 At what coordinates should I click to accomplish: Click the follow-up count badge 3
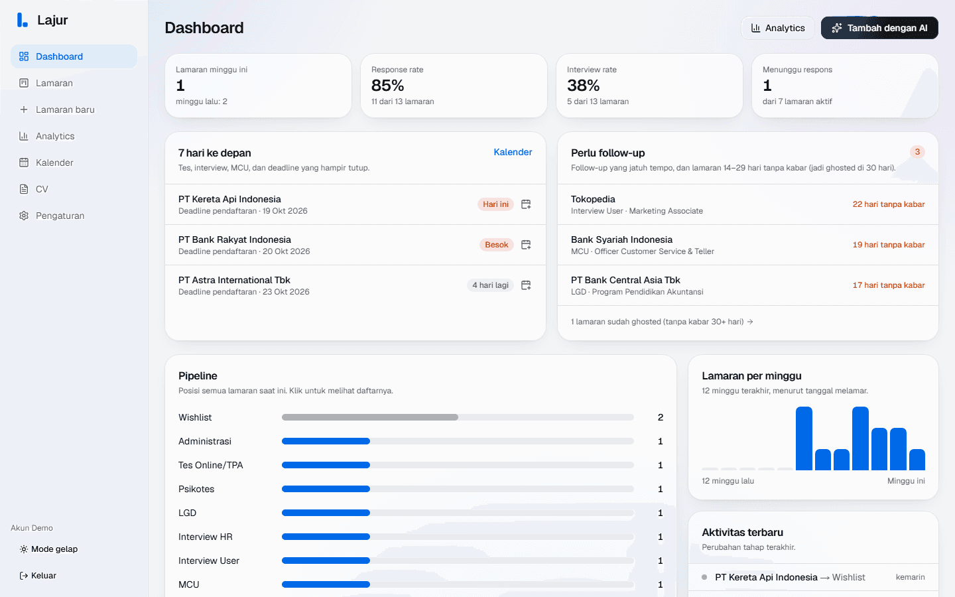click(x=917, y=152)
